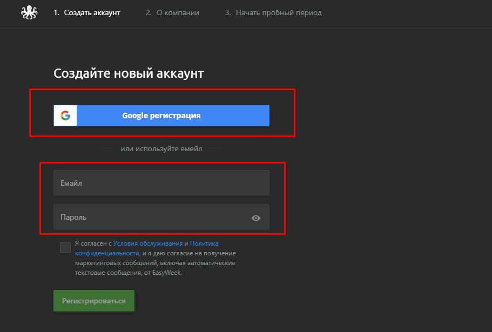Check the terms agreement checkbox

click(65, 247)
